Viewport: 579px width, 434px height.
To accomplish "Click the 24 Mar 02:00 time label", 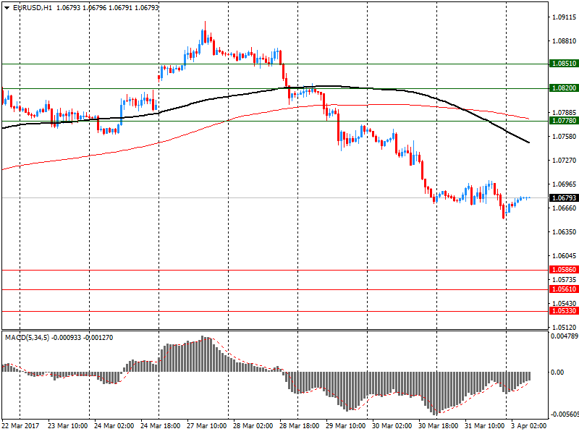I will [114, 426].
